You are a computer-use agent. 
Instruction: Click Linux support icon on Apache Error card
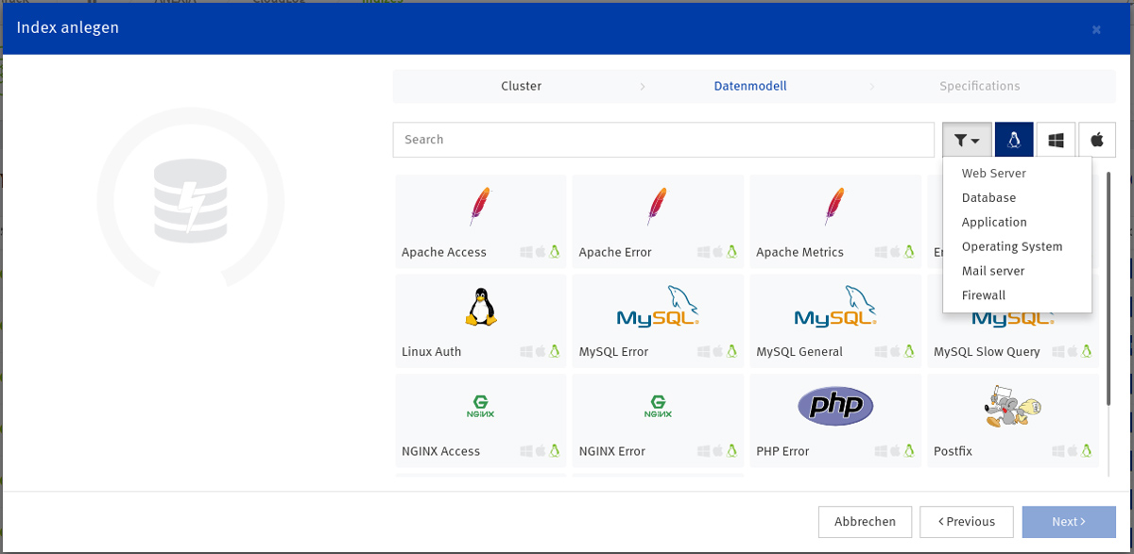[x=732, y=252]
